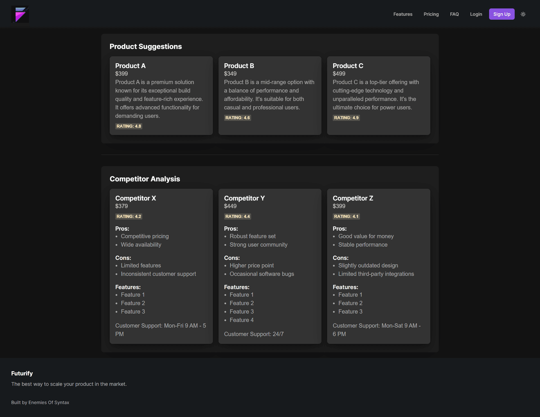
Task: Click Feature 3 under Competitor Z
Action: click(350, 312)
